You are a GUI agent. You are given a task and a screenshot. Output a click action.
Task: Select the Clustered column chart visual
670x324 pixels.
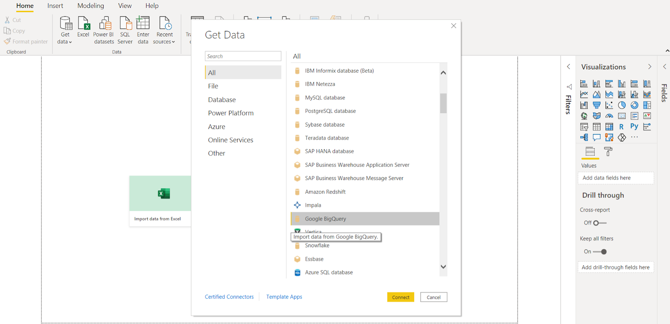(x=622, y=84)
